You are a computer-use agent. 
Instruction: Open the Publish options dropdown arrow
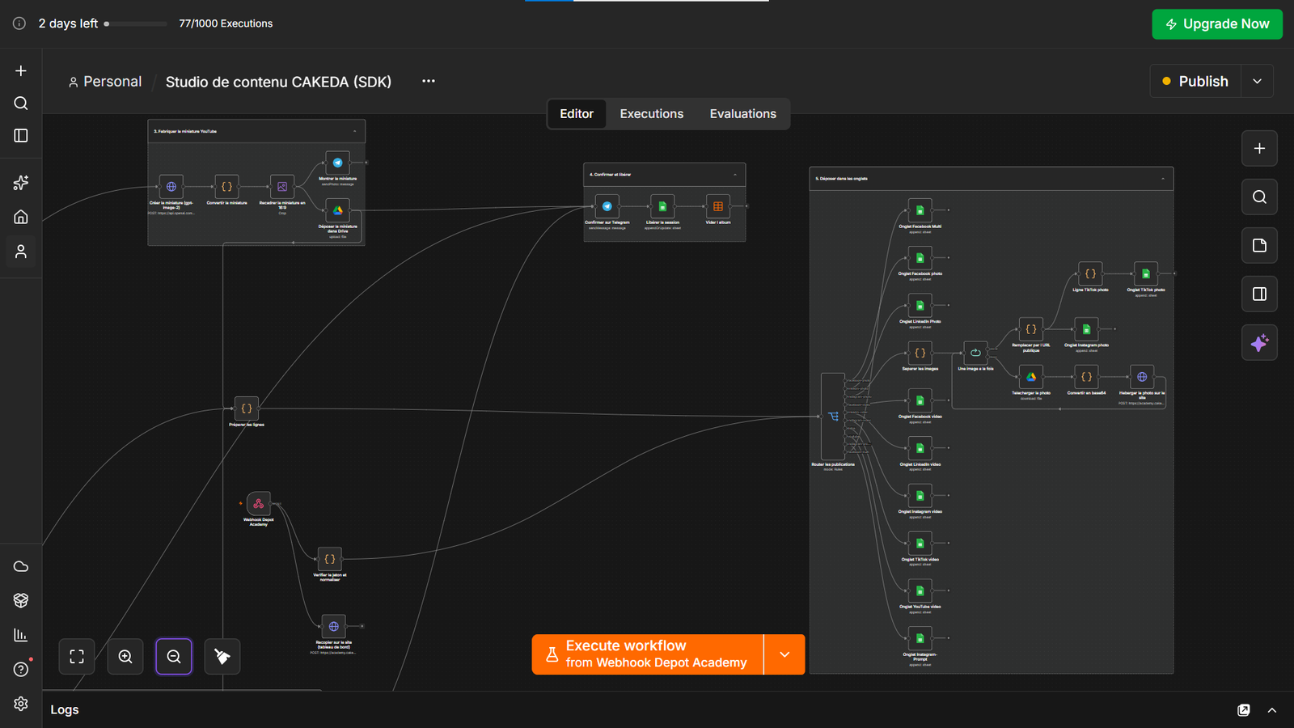[1257, 81]
